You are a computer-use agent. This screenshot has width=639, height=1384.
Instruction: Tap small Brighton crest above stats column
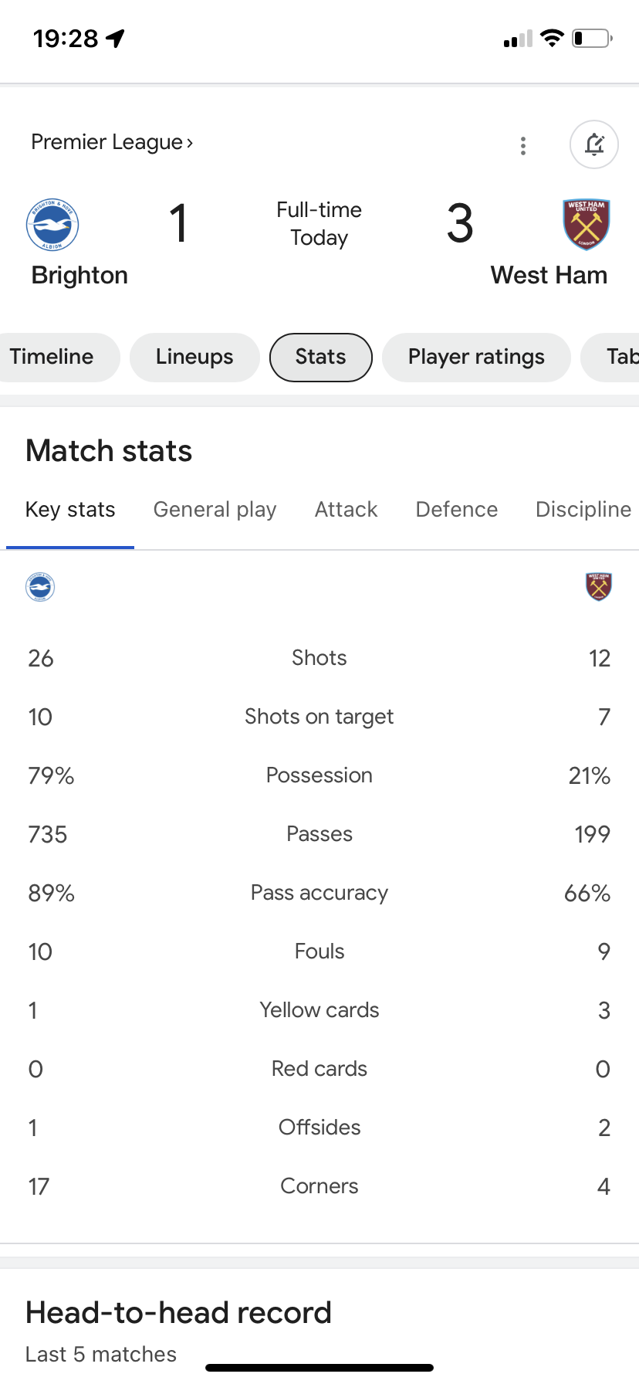40,587
